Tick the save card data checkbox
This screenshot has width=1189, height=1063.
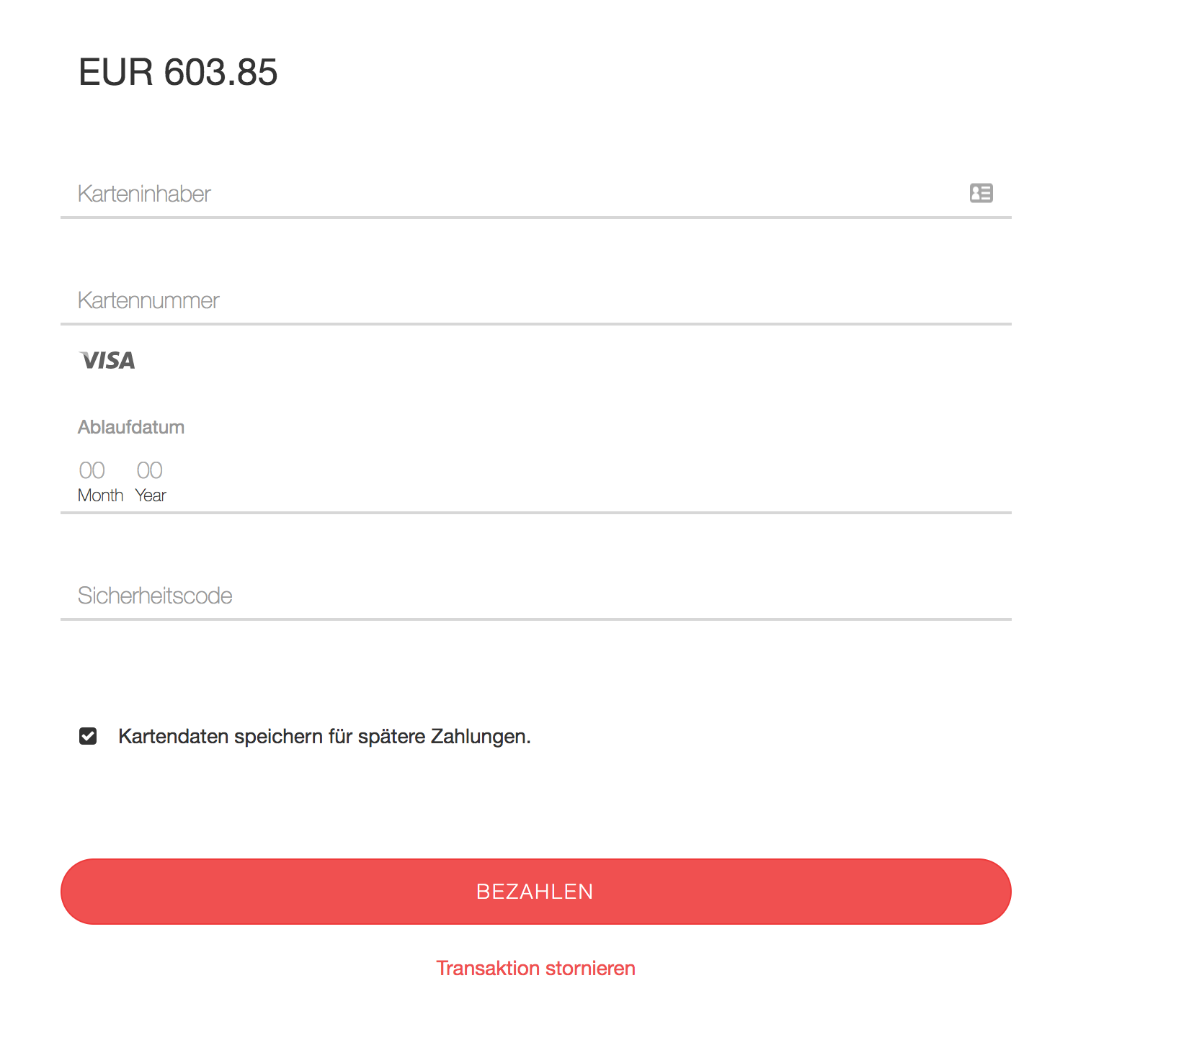(x=88, y=736)
